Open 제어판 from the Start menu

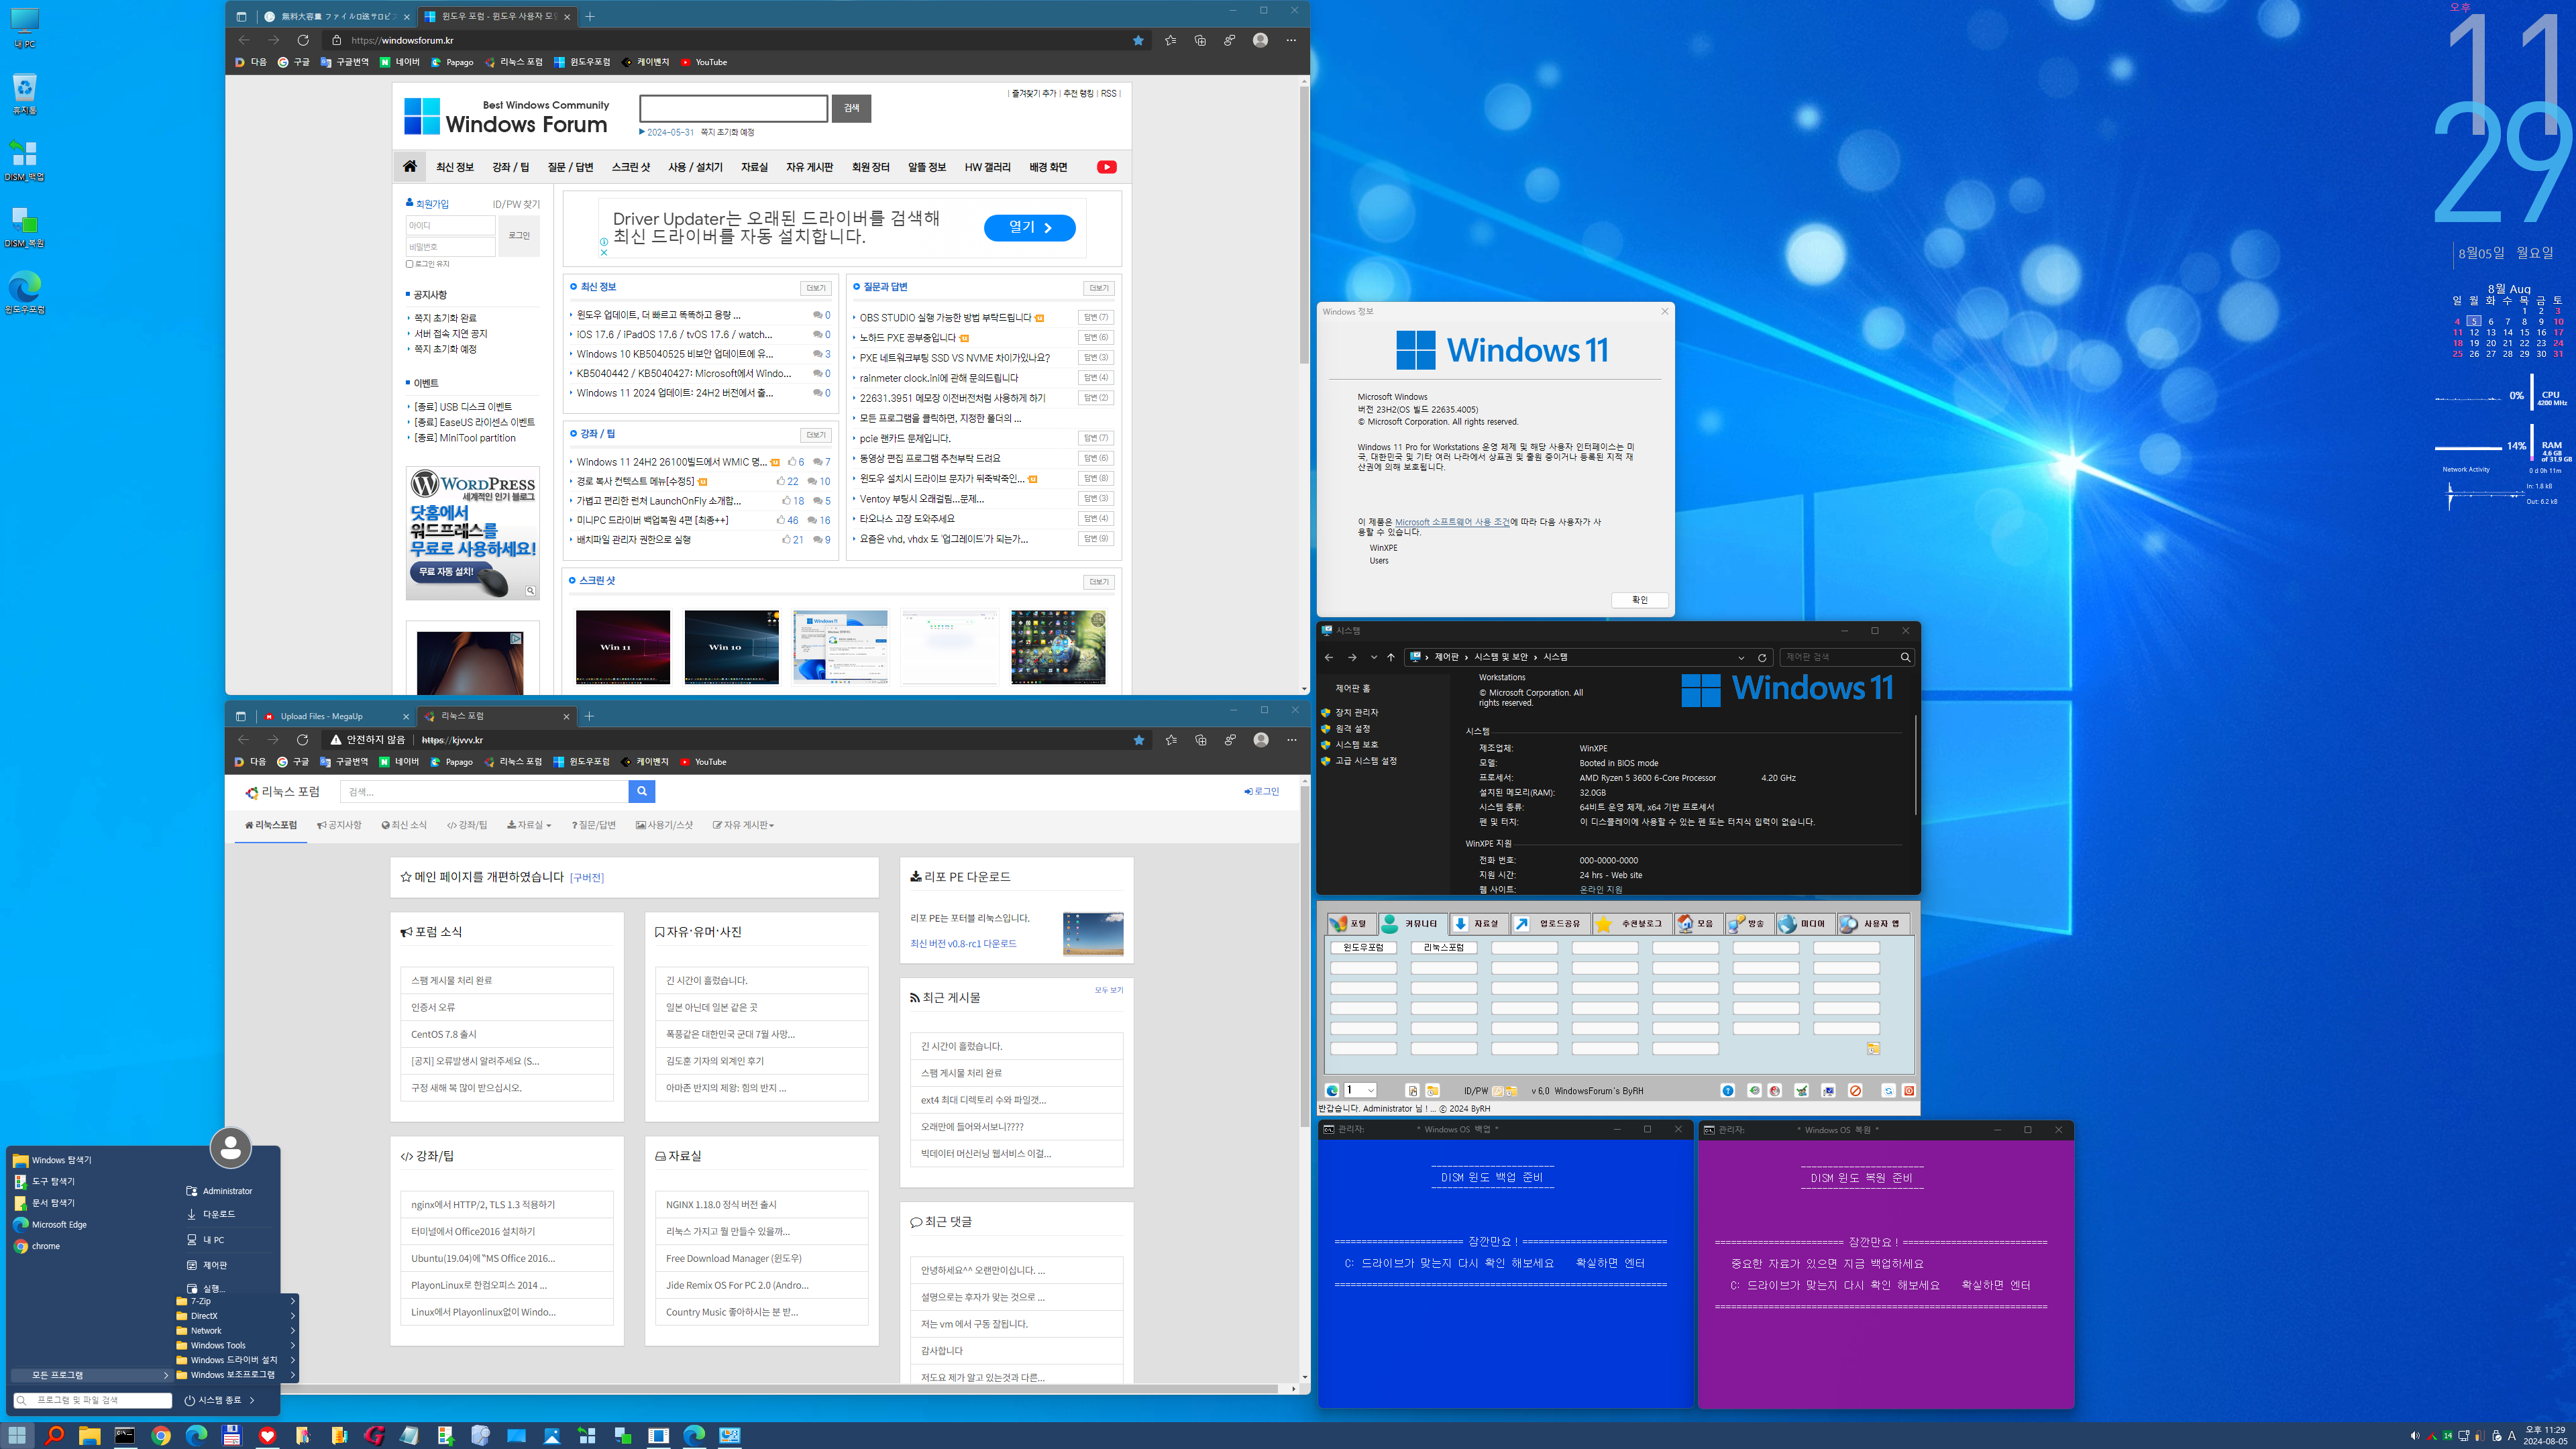pos(207,1265)
